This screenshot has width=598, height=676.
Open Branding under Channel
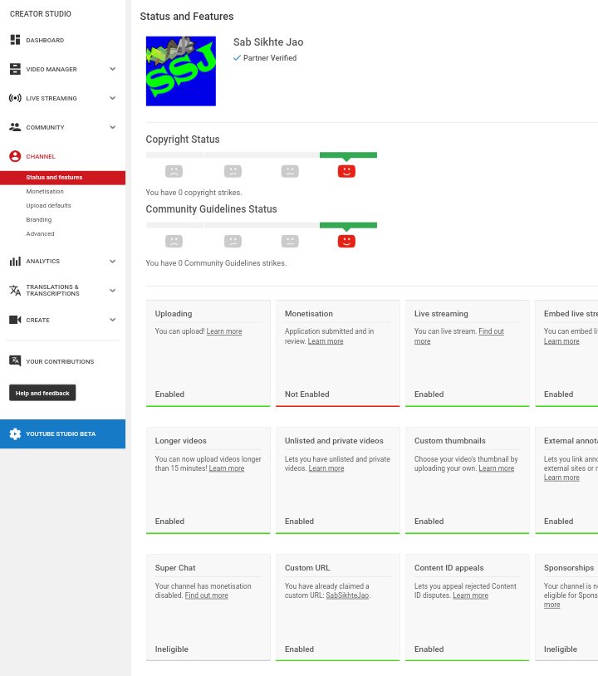click(39, 219)
